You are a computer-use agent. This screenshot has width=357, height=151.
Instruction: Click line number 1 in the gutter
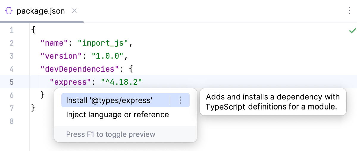12,30
